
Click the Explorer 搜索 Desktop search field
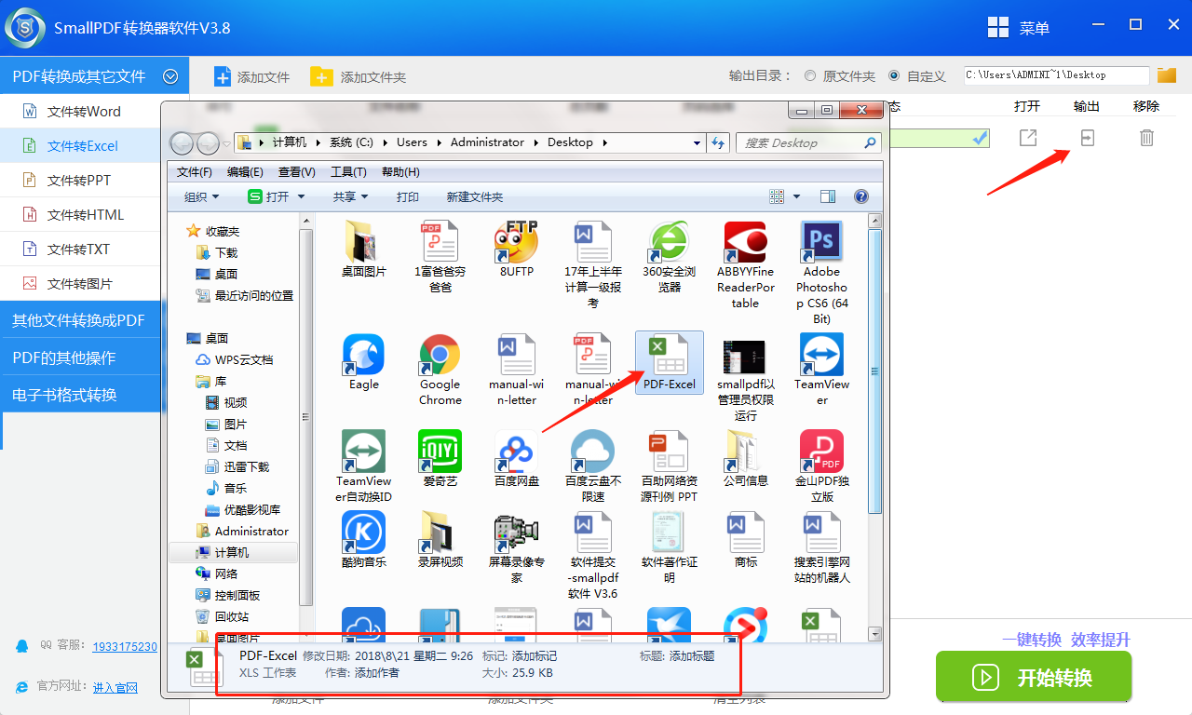808,143
